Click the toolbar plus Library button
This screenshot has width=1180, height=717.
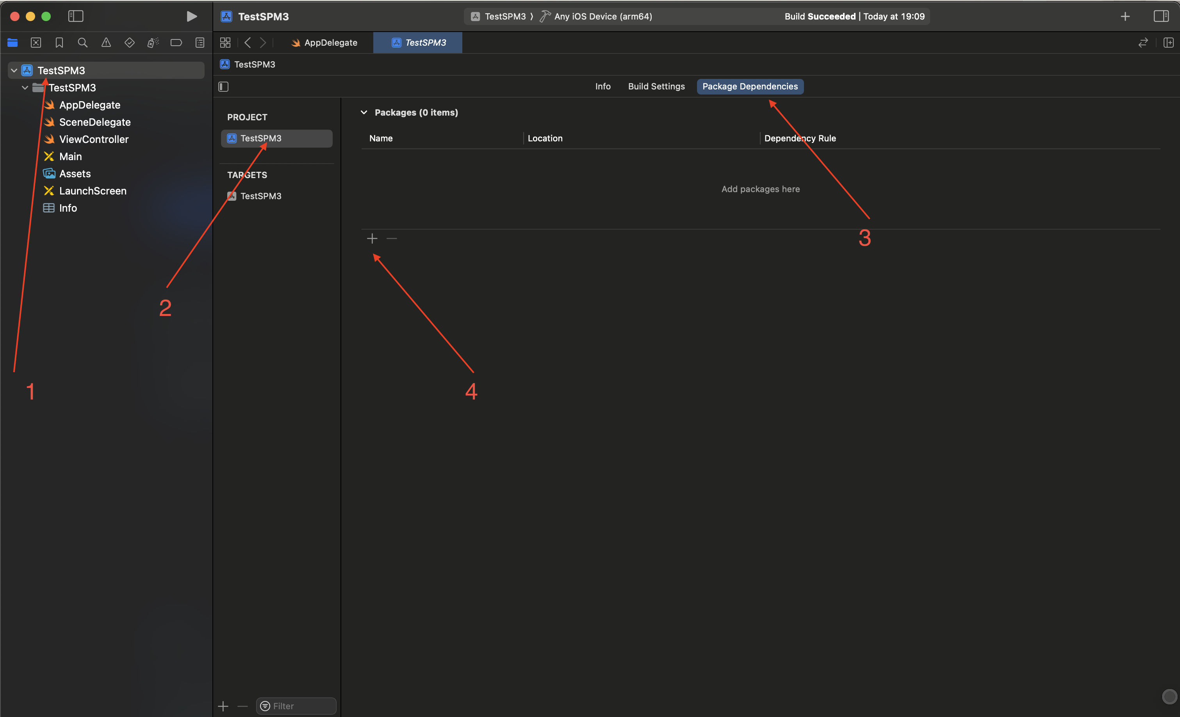(x=1125, y=16)
